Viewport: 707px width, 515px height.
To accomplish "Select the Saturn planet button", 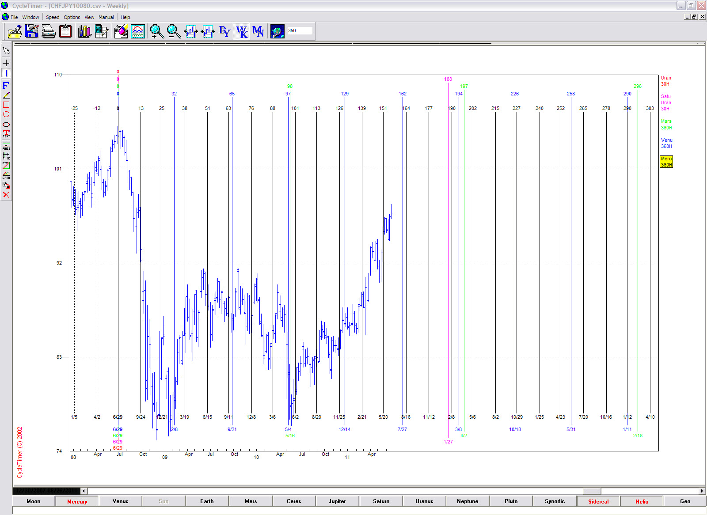I will pyautogui.click(x=381, y=501).
